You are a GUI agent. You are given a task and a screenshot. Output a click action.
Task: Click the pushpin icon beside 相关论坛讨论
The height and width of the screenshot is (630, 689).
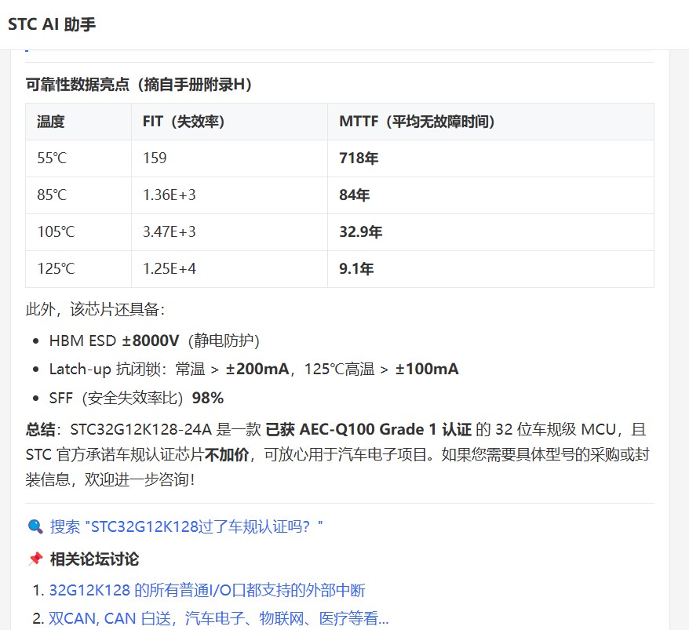click(35, 559)
